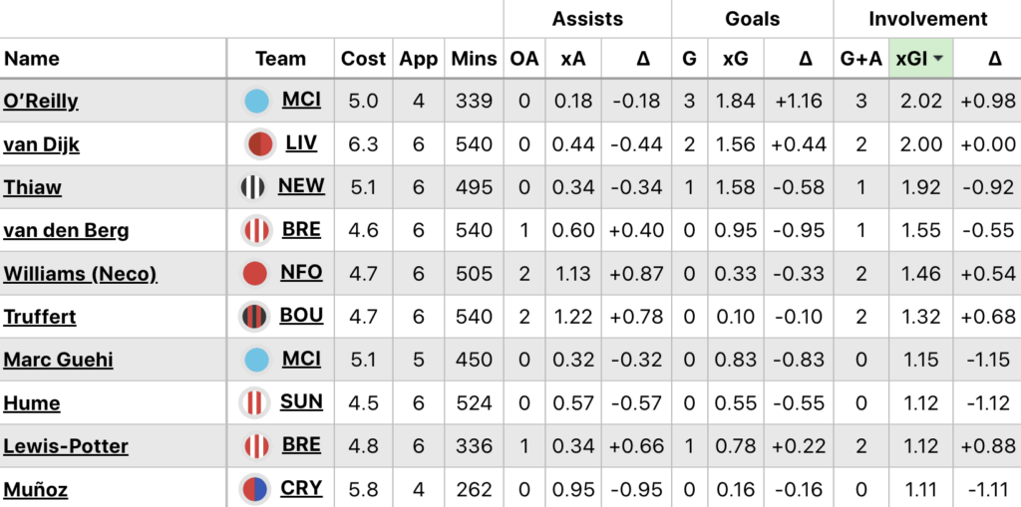Click the Manchester City badge beside O'Reilly
1021x507 pixels.
click(257, 101)
